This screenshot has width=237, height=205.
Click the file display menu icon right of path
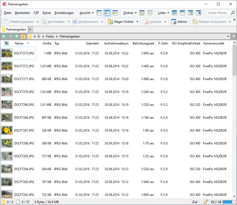click(234, 36)
